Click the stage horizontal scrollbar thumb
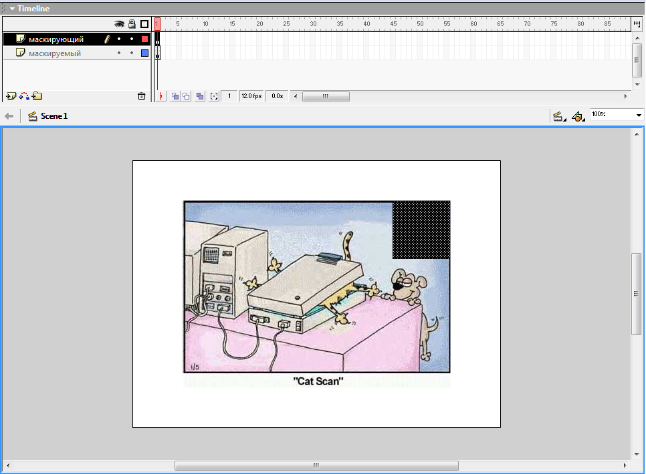The width and height of the screenshot is (646, 474). 316,465
